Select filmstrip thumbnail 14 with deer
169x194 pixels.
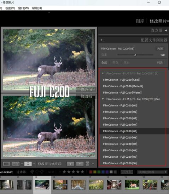click(42, 185)
